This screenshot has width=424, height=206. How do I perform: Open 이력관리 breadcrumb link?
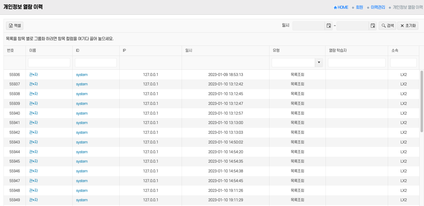click(378, 7)
